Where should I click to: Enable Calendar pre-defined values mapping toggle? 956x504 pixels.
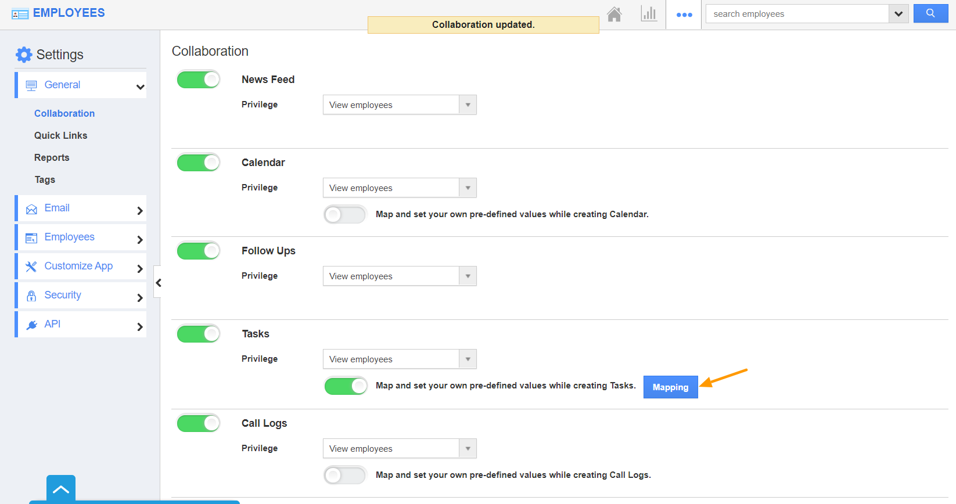pos(345,215)
